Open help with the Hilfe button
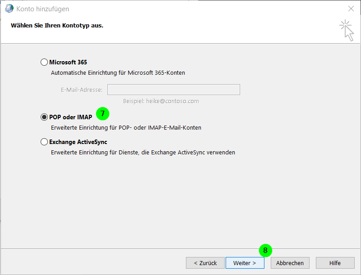361x275 pixels. pos(335,263)
